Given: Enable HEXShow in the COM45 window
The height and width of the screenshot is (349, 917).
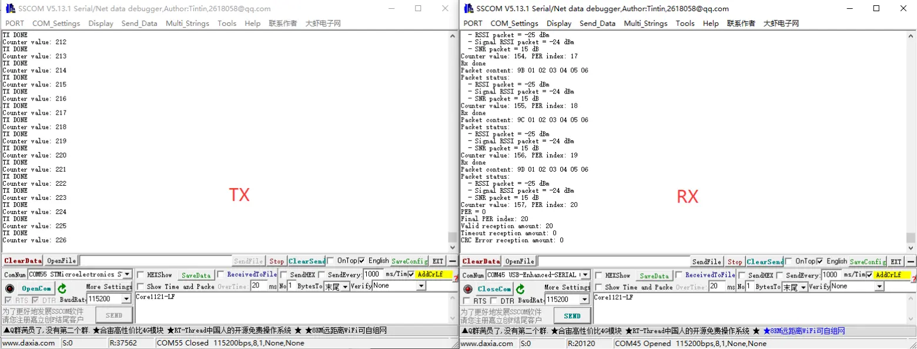Looking at the screenshot, I should (599, 275).
